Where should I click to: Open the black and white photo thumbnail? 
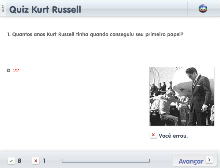pyautogui.click(x=182, y=96)
